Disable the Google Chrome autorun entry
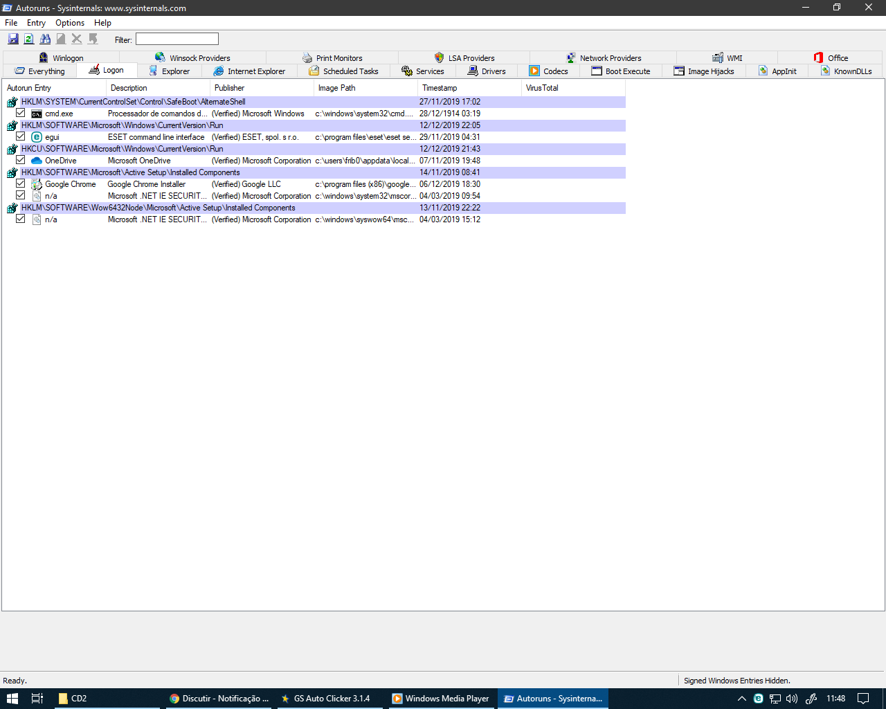The height and width of the screenshot is (709, 886). pos(21,183)
